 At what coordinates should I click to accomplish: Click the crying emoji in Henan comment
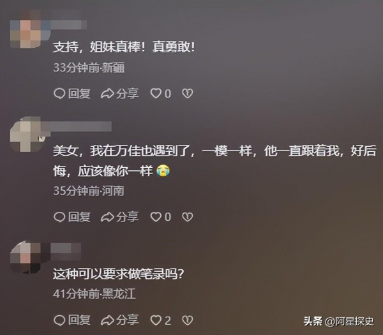click(x=163, y=170)
